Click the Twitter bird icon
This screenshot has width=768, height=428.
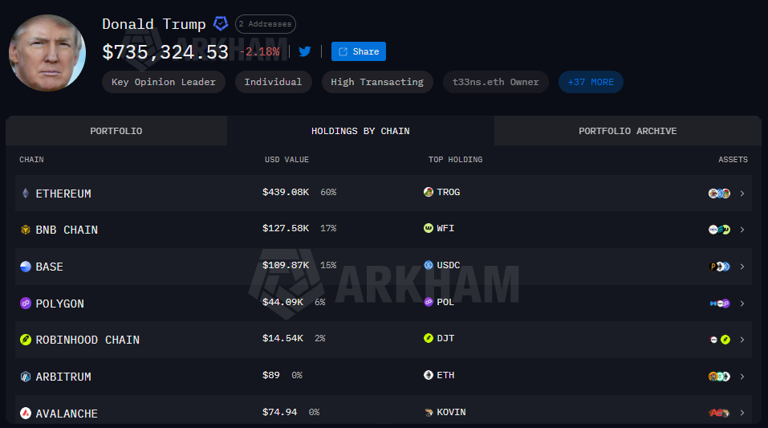pos(305,51)
